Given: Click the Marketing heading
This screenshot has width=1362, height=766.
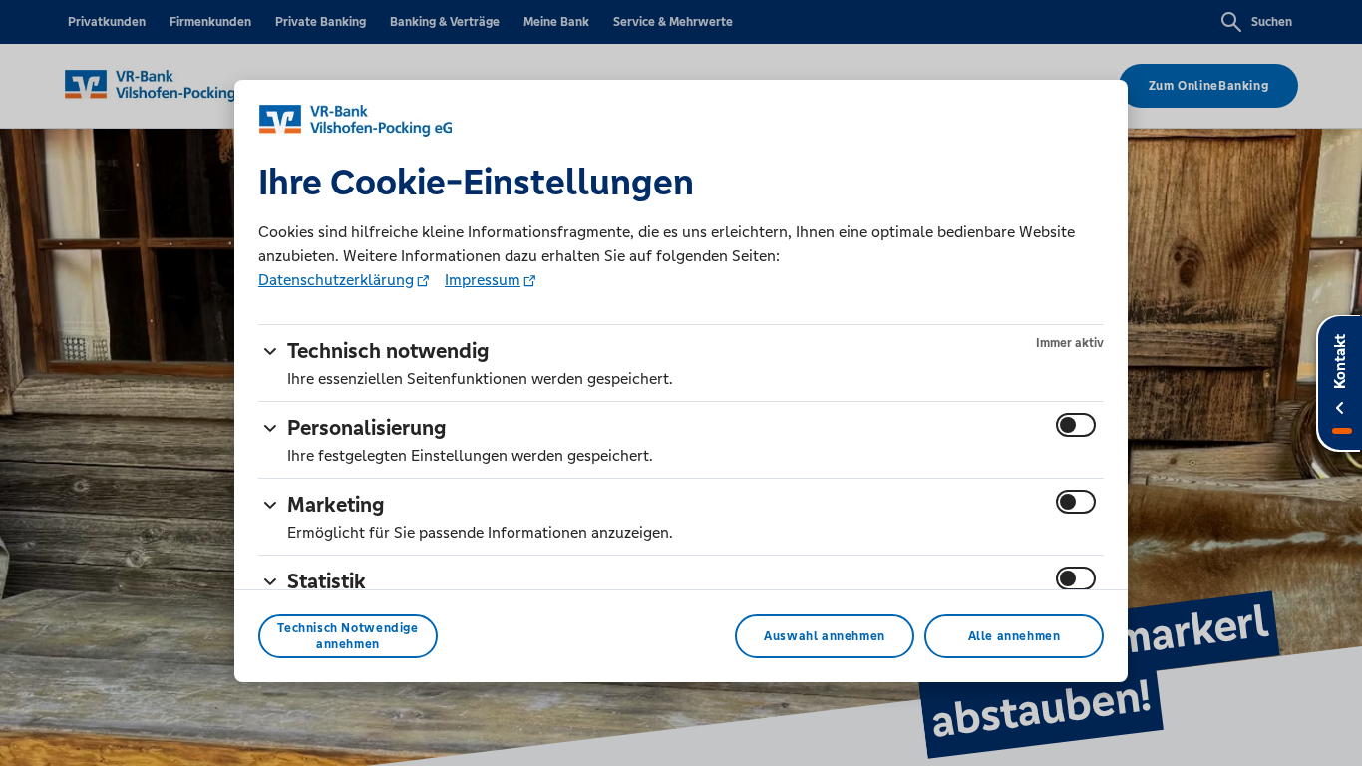Looking at the screenshot, I should 335,505.
